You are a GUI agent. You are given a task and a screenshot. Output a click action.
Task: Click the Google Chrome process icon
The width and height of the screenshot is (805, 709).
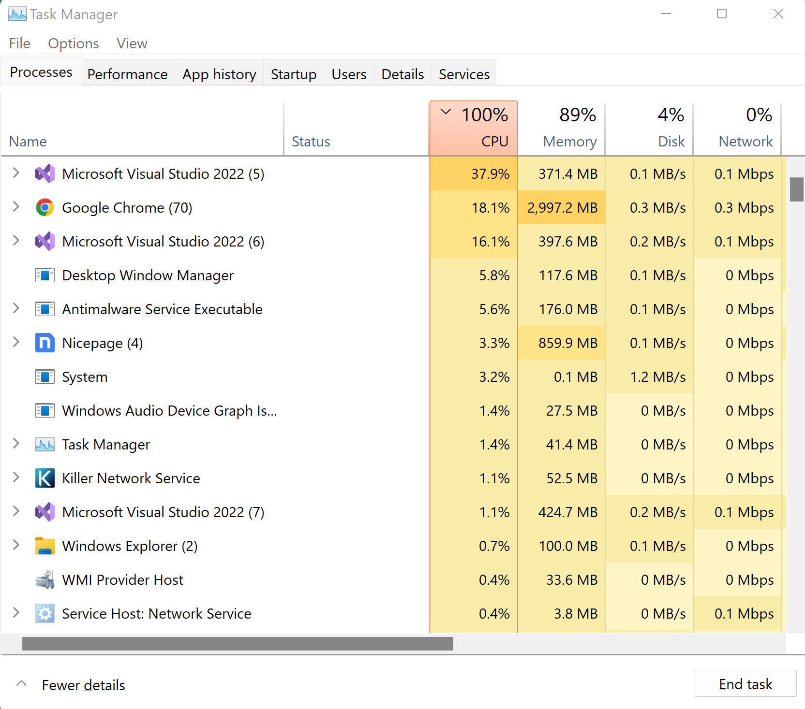tap(45, 207)
